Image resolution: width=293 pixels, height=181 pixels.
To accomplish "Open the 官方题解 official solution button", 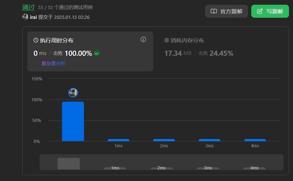I will tap(227, 11).
